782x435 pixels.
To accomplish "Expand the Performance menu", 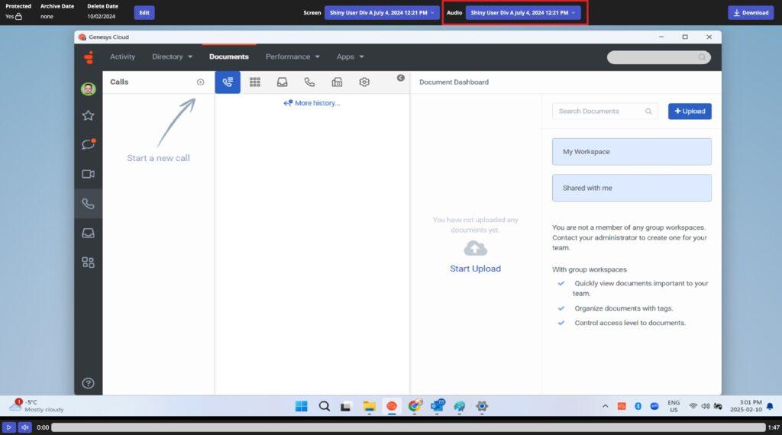I will coord(292,56).
